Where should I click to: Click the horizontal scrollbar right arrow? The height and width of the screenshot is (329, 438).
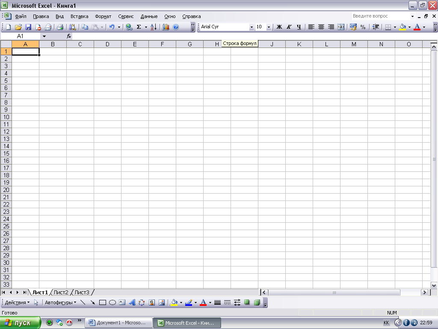424,292
